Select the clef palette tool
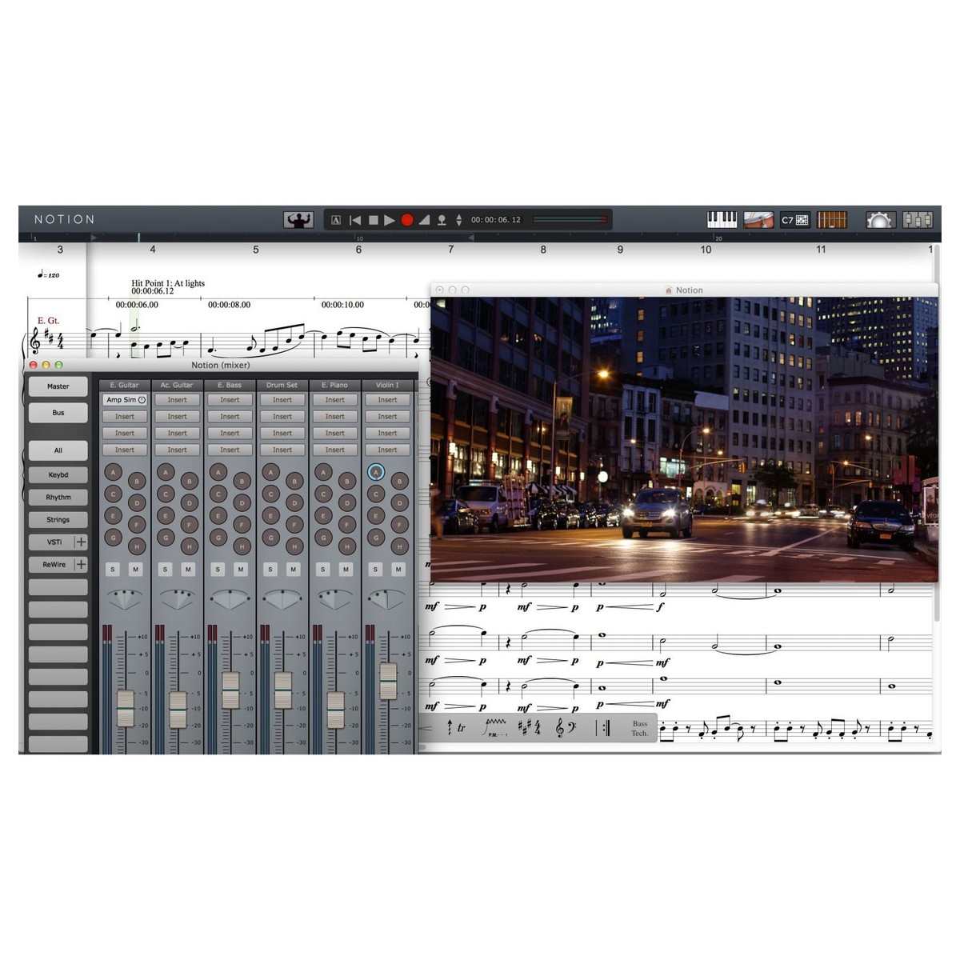The width and height of the screenshot is (960, 960). [566, 728]
